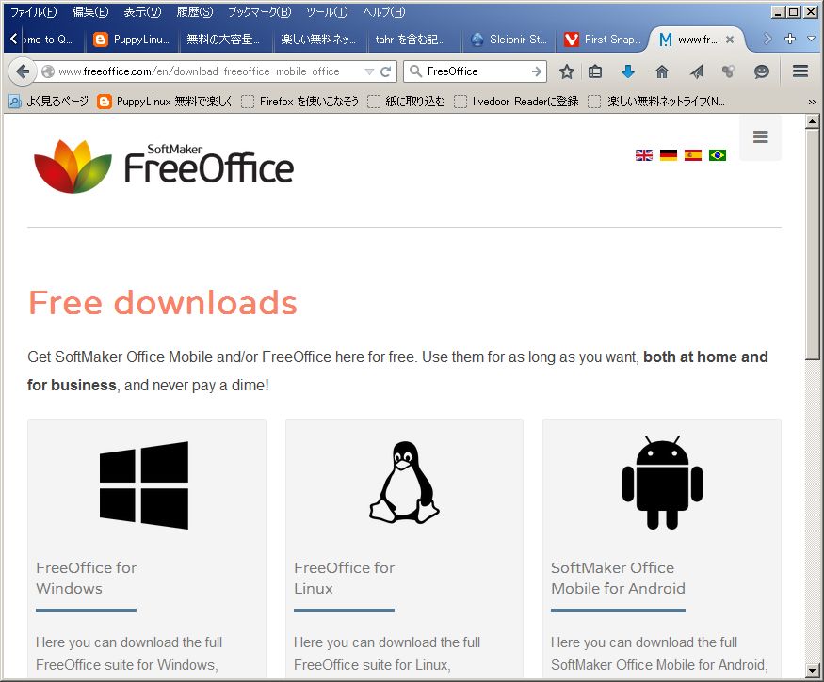Open the ファイル(F) menu

34,11
